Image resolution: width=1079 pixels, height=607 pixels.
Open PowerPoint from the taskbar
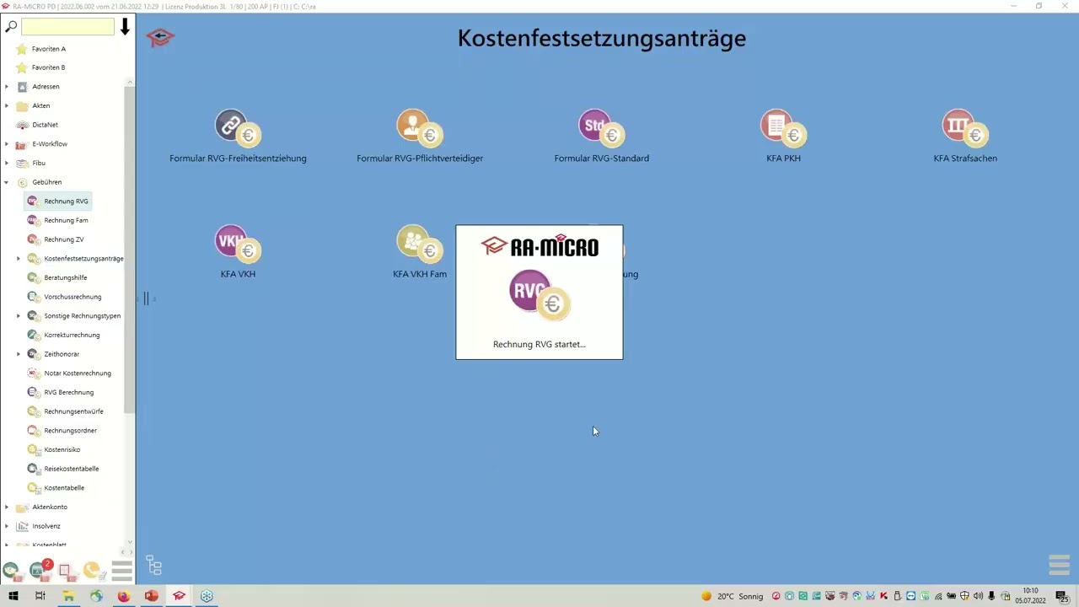tap(152, 596)
